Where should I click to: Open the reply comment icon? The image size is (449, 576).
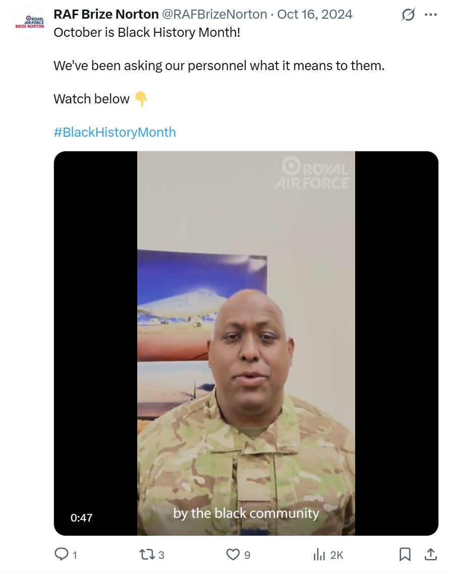tap(62, 554)
